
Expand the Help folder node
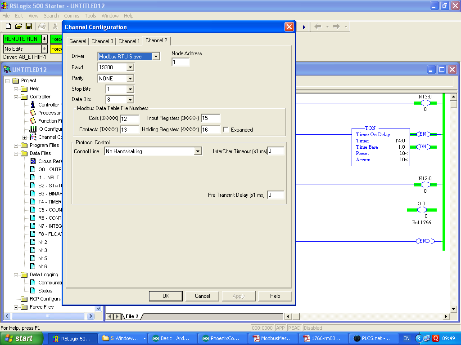pos(16,89)
